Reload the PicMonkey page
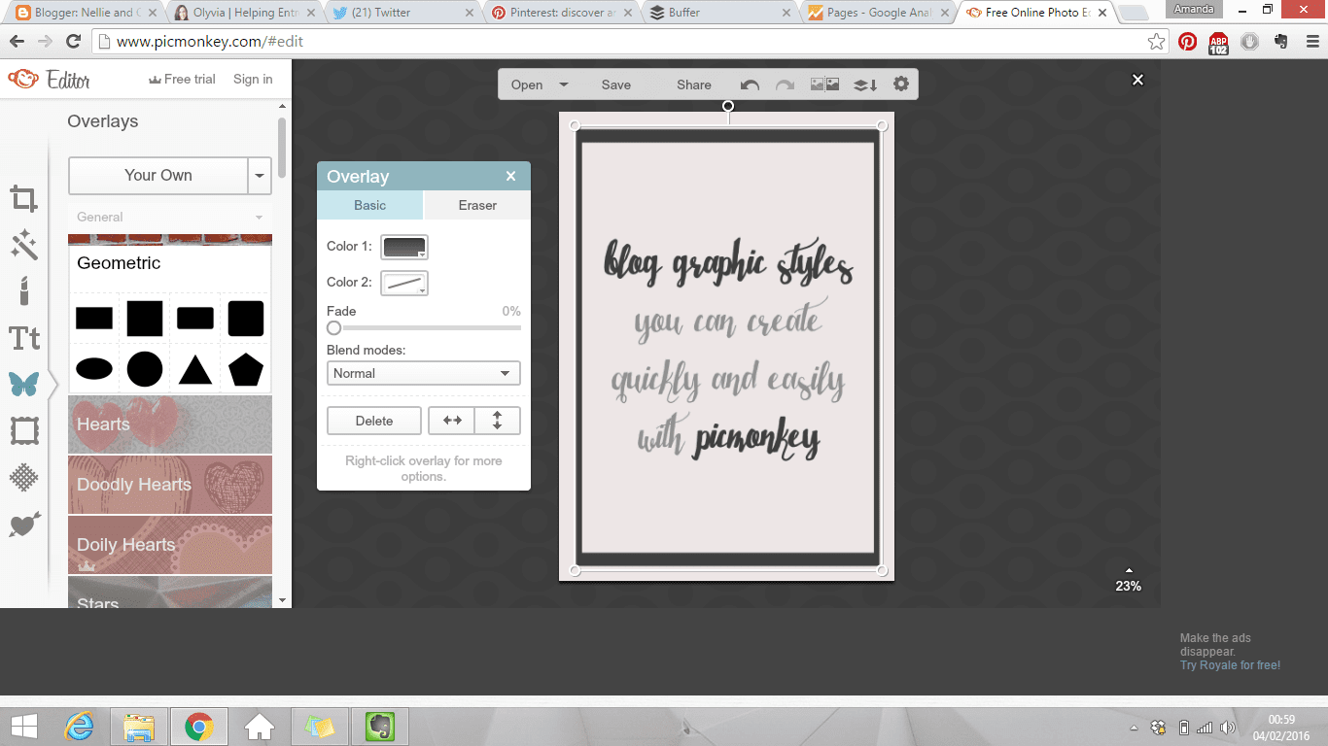1328x746 pixels. coord(73,42)
